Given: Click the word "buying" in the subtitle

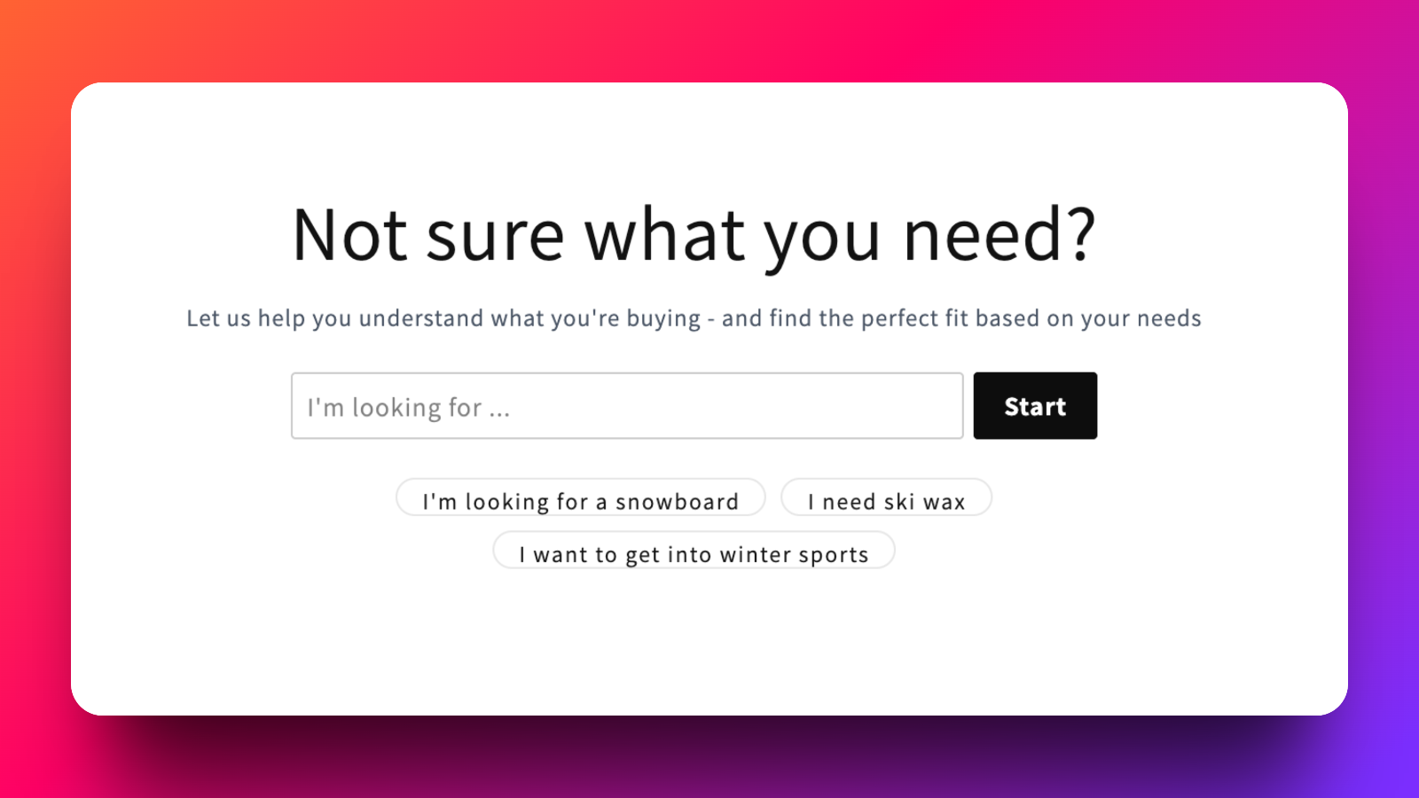Looking at the screenshot, I should (663, 319).
